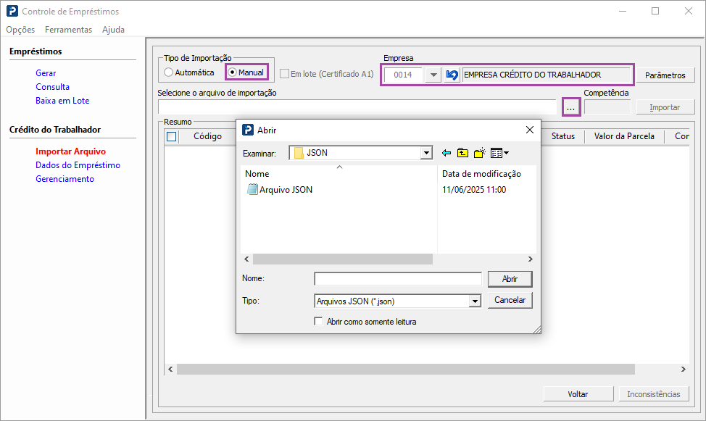
Task: Click the blue refresh arrow beside Empresa code
Action: 452,75
